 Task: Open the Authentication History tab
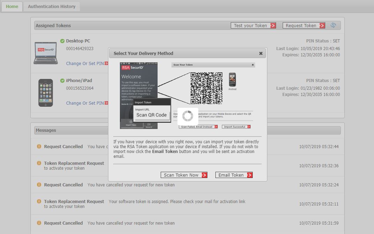coord(52,7)
